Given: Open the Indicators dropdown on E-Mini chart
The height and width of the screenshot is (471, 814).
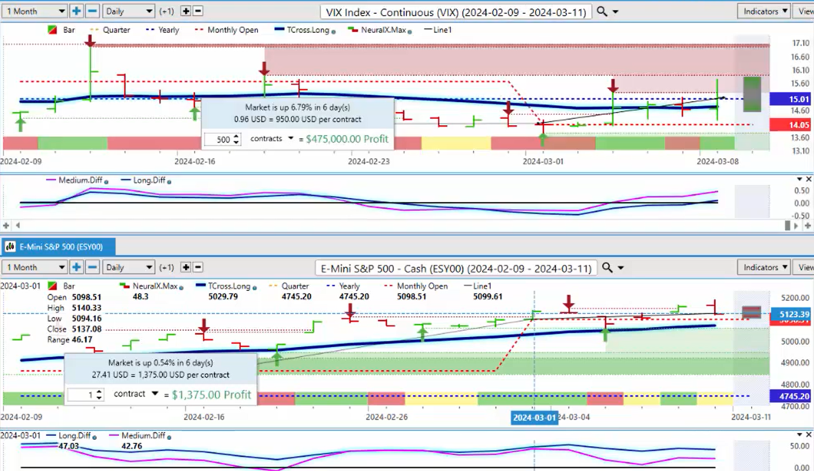Looking at the screenshot, I should [764, 267].
